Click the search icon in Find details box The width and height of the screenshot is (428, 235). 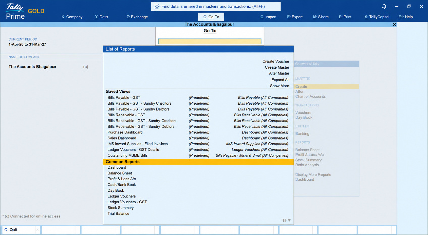pyautogui.click(x=157, y=6)
